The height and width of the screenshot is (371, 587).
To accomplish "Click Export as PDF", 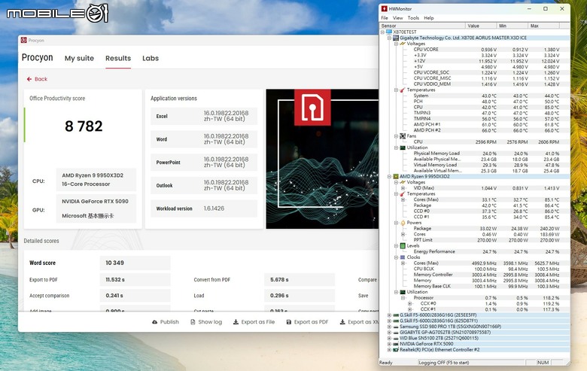I will [307, 321].
